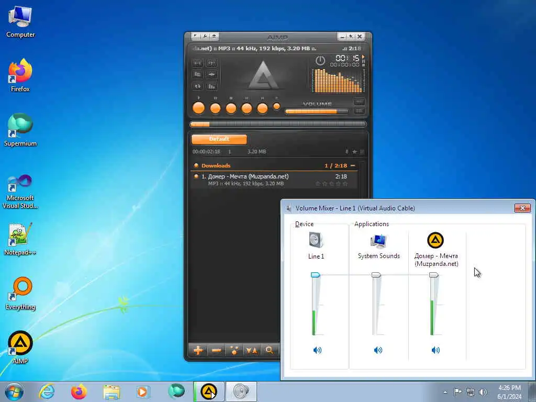Click the A-B repeat button in AIMP
This screenshot has height=402, width=536.
pyautogui.click(x=197, y=63)
